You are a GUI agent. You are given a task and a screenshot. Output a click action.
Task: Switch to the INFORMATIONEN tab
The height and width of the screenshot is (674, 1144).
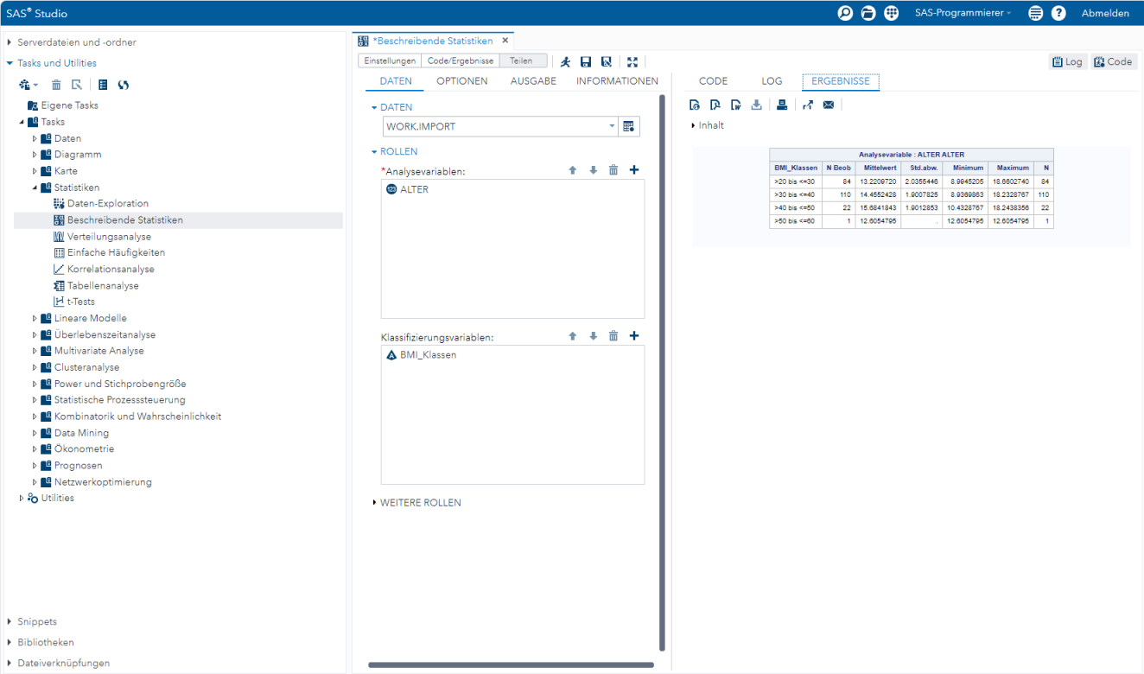617,81
